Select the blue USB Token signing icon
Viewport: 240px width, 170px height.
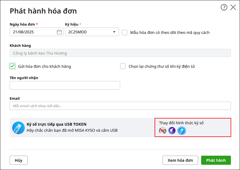tap(182, 131)
